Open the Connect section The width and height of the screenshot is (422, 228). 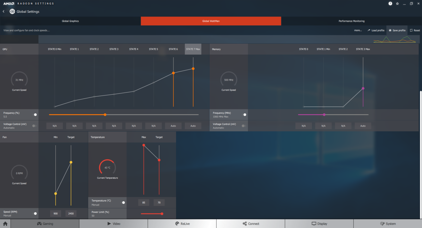251,224
